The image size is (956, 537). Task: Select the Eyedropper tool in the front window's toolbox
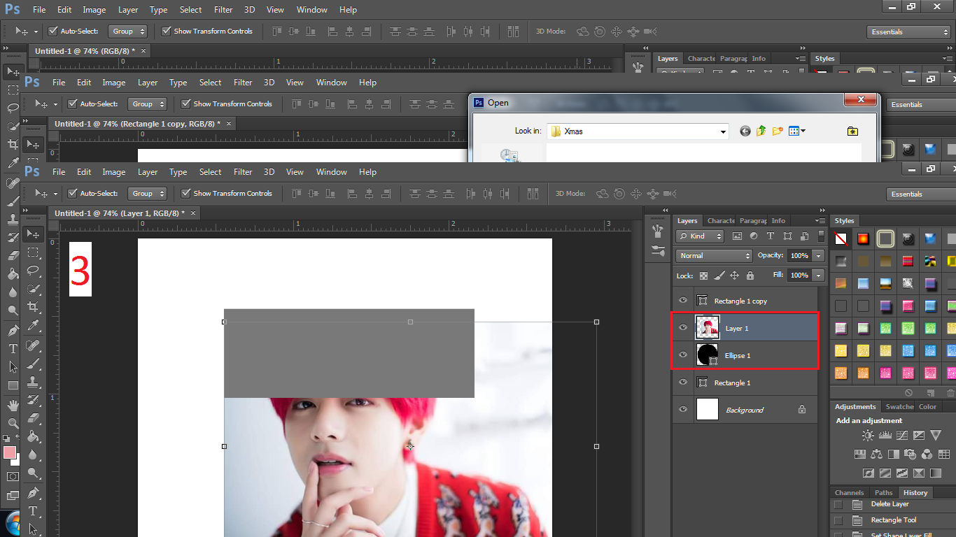[x=32, y=326]
